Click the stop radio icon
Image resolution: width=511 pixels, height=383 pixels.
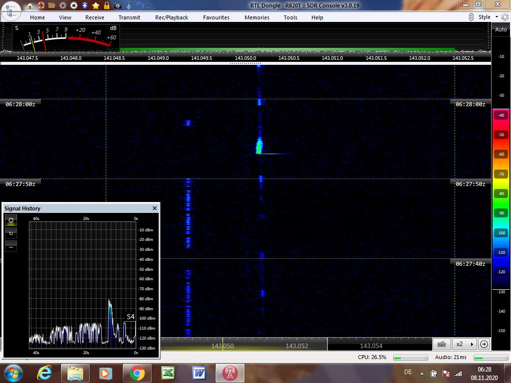[x=74, y=5]
